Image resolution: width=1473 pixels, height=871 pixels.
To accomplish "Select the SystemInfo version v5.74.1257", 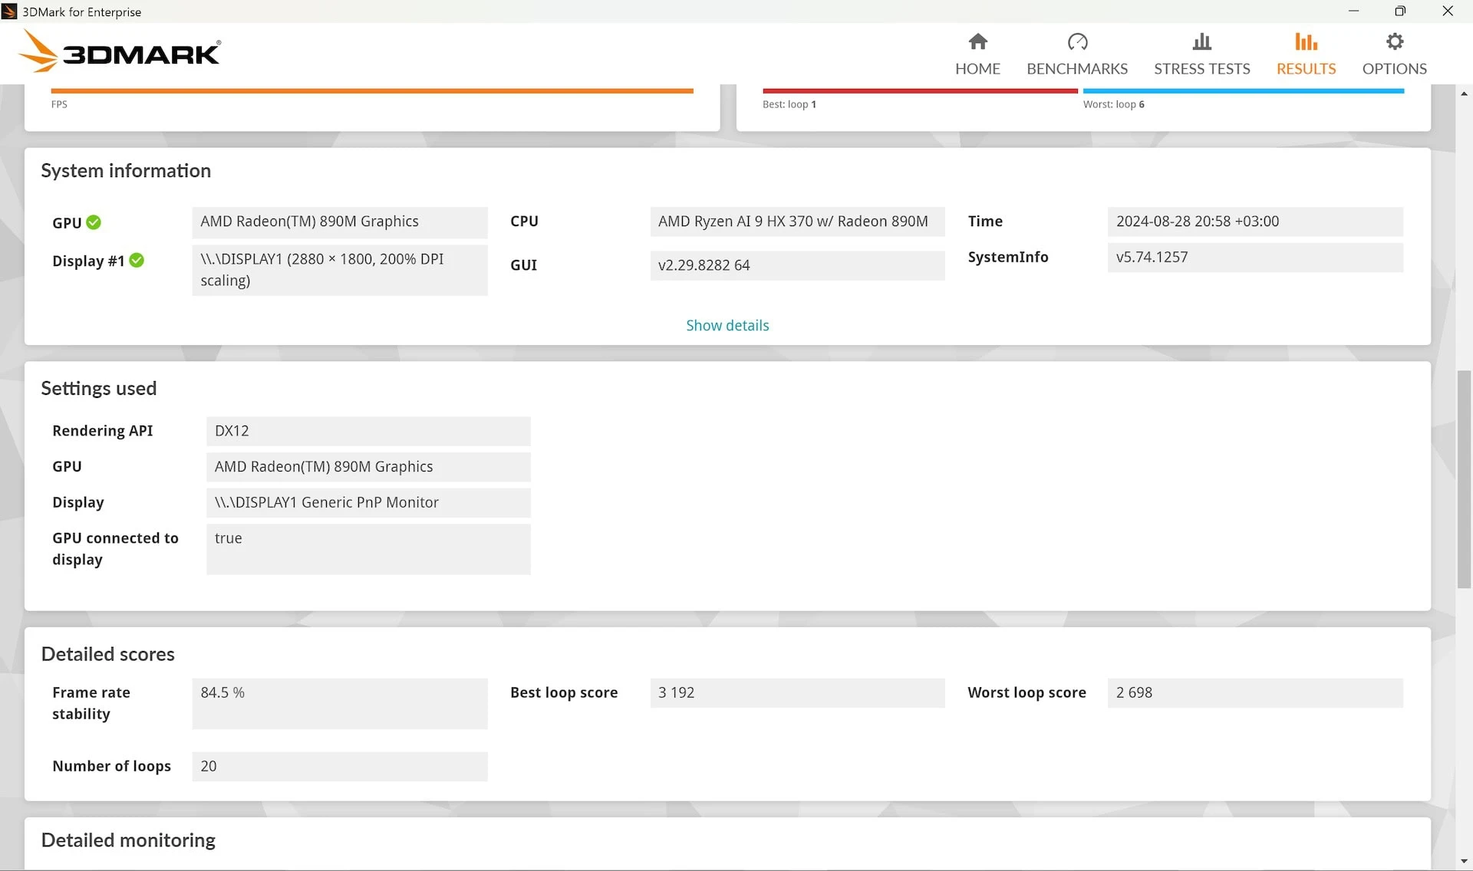I will tap(1255, 258).
